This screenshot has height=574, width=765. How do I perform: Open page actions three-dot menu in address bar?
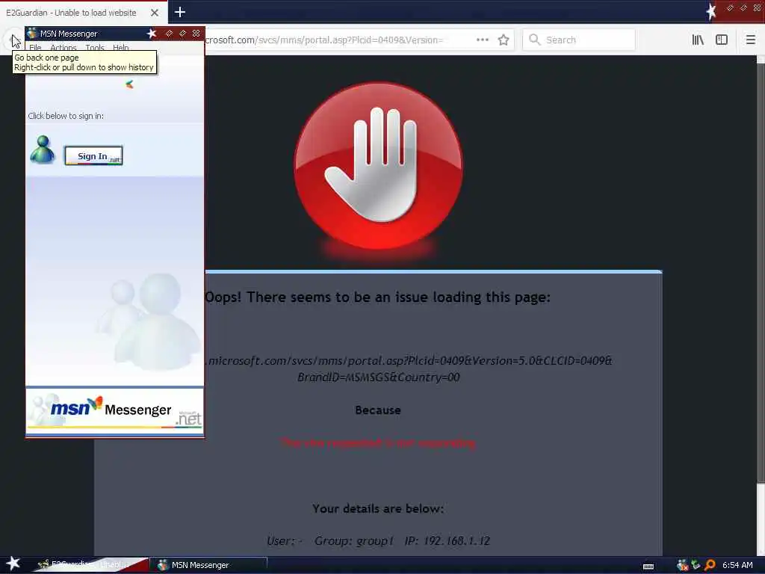tap(483, 40)
